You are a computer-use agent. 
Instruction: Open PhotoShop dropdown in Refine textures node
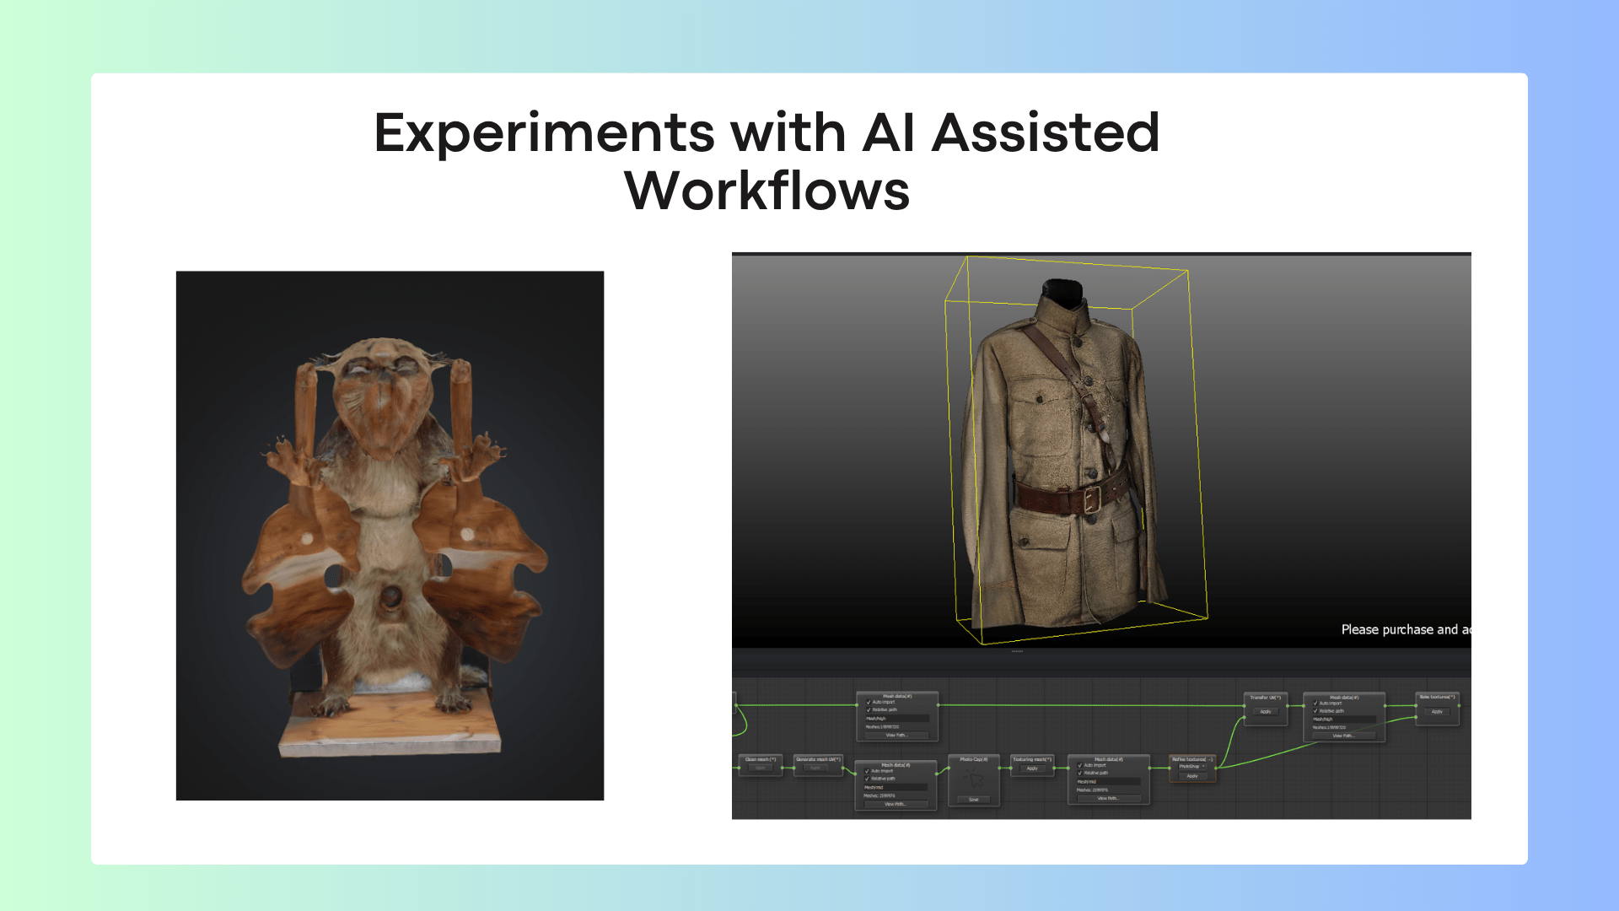tap(1192, 767)
